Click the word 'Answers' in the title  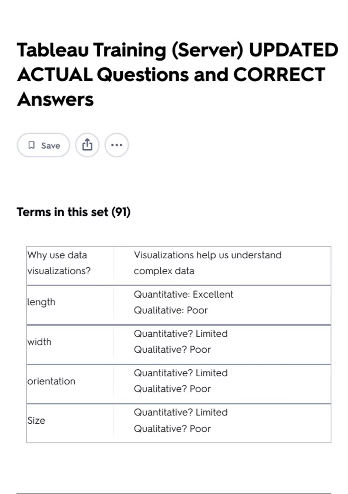55,99
